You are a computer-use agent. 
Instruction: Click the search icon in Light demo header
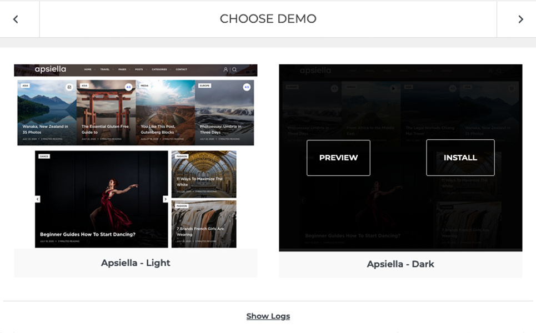click(x=234, y=69)
